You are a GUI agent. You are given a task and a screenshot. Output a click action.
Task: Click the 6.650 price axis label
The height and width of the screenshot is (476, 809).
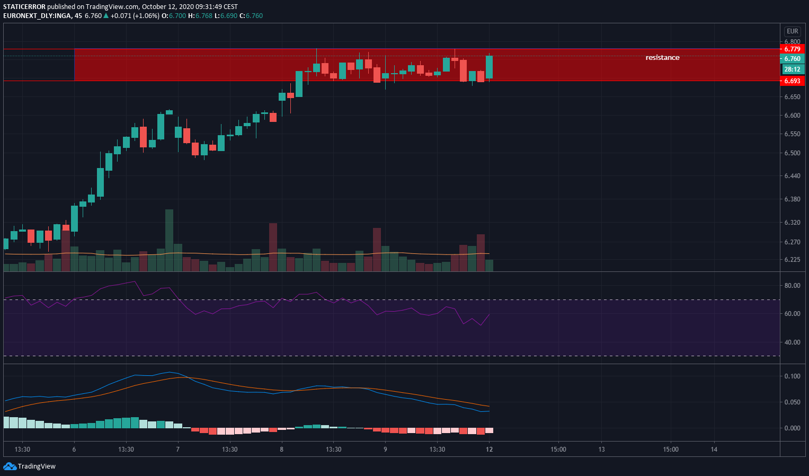[792, 96]
